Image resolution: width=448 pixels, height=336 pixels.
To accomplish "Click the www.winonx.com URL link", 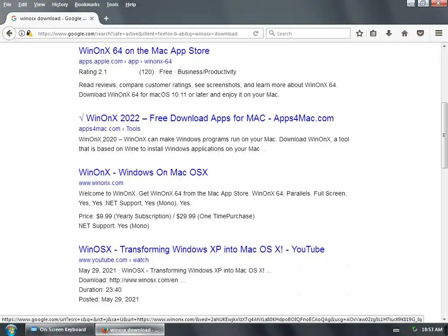I will click(101, 183).
